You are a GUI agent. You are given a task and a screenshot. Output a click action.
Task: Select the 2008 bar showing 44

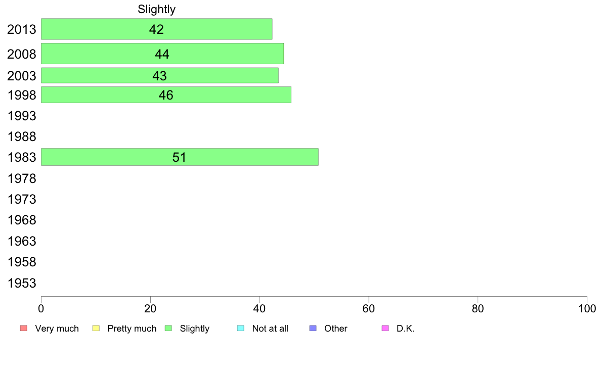[162, 54]
